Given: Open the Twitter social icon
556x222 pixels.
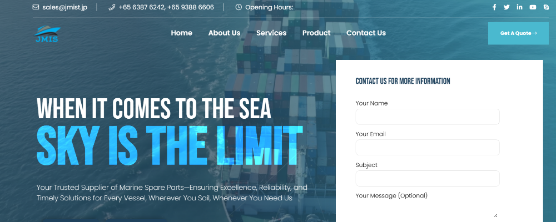Looking at the screenshot, I should tap(507, 7).
